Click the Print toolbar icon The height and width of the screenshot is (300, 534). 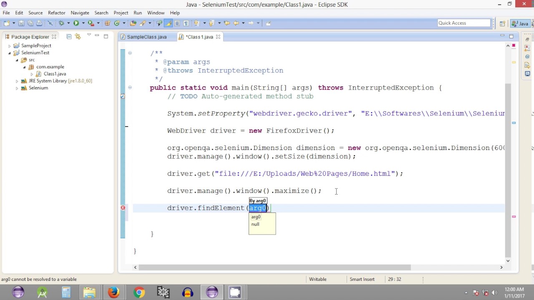pos(39,23)
